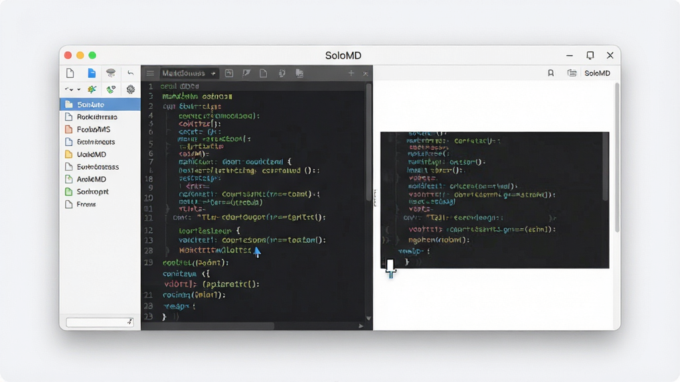Click the down arrow on editor's vertical scrollbar
This screenshot has width=680, height=382.
(x=369, y=318)
